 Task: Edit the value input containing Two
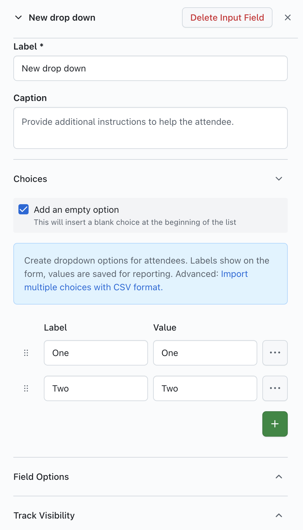tap(205, 388)
